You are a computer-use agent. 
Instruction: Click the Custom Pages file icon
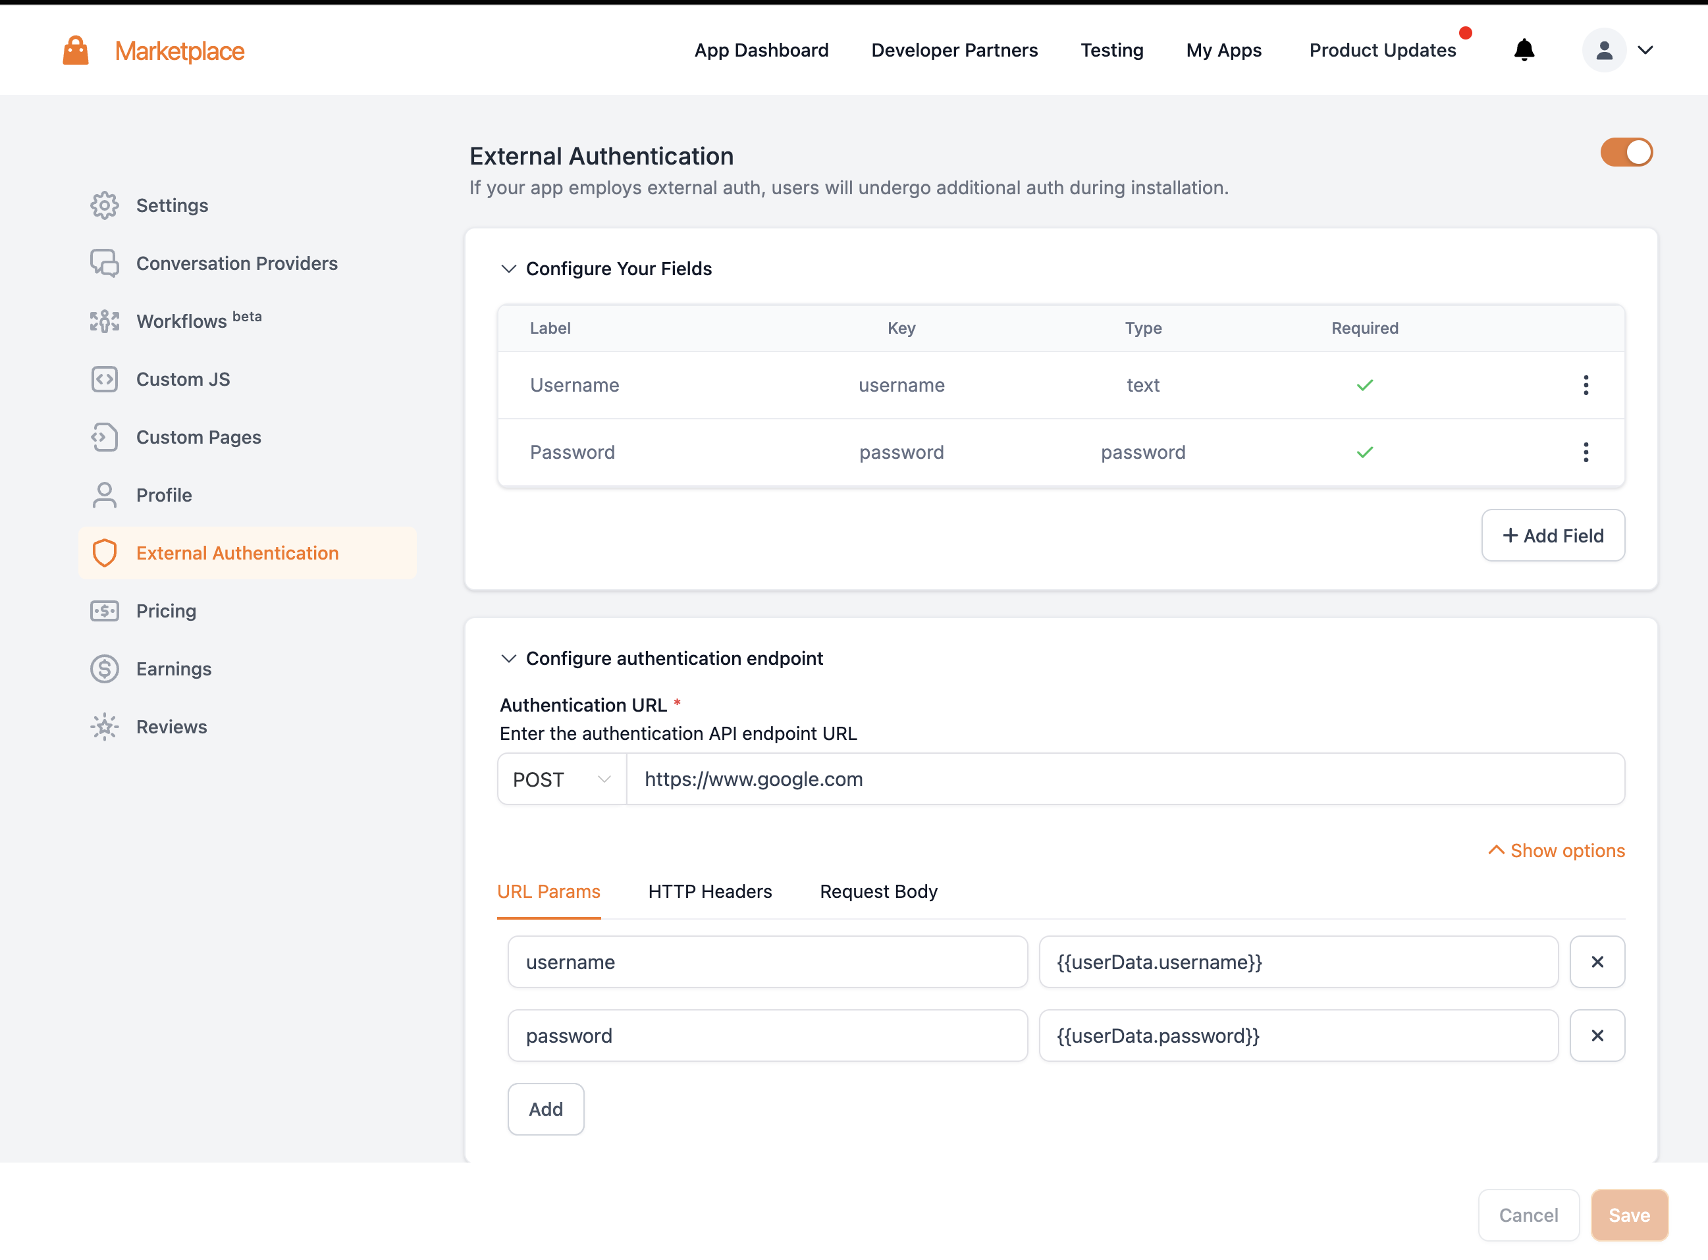105,437
